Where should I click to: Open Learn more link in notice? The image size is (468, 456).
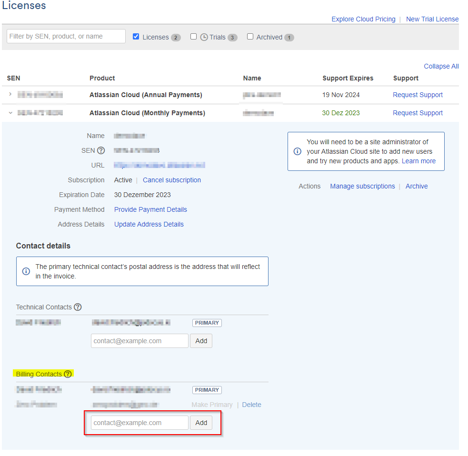(x=418, y=161)
